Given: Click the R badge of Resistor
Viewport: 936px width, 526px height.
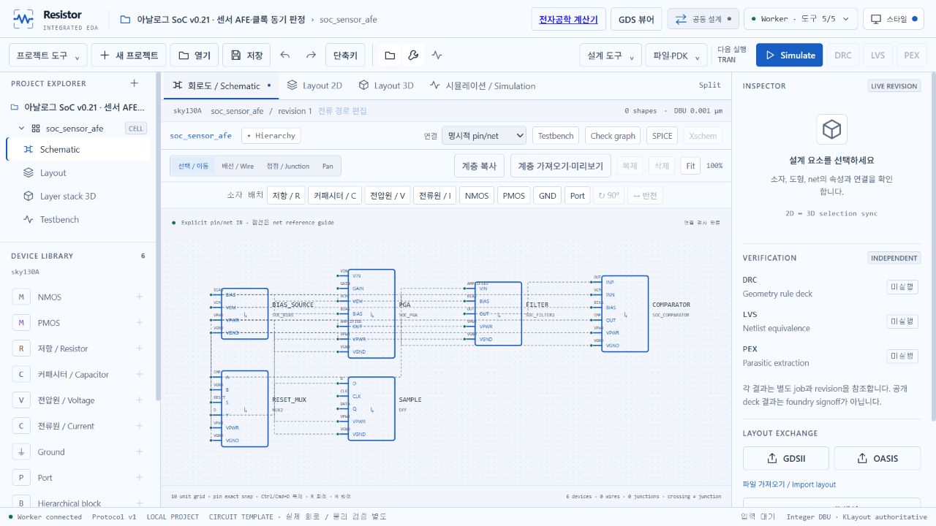Looking at the screenshot, I should [21, 348].
